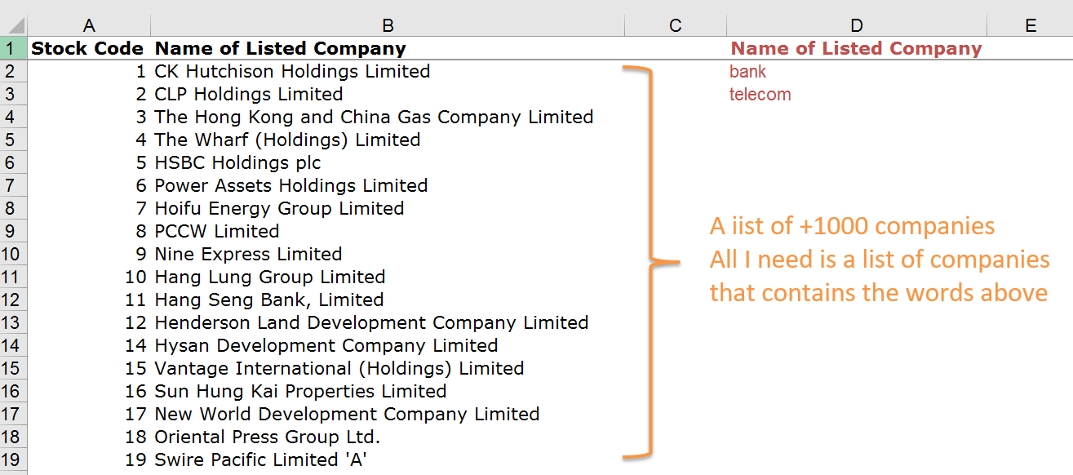Select row 1 header
Viewport: 1073px width, 475px height.
click(x=13, y=48)
